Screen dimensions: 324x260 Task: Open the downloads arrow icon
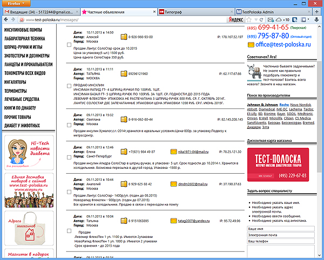click(316, 20)
